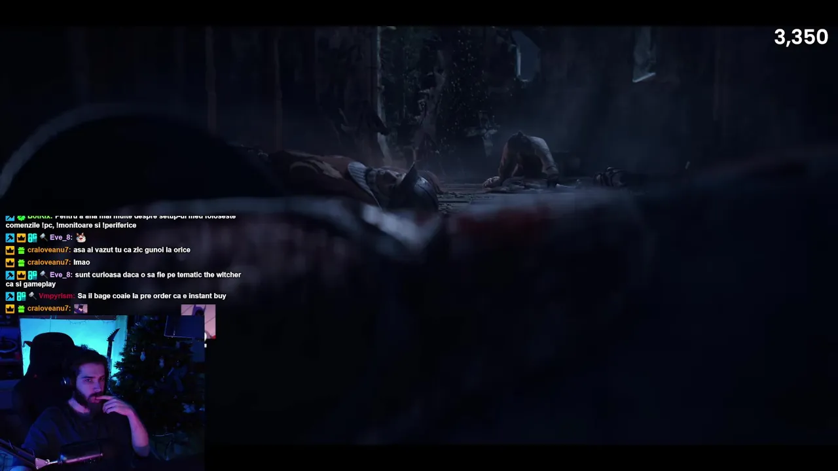Click the hammer icon next to Vmpyrism
Screen dimensions: 838x471
[x=32, y=296]
